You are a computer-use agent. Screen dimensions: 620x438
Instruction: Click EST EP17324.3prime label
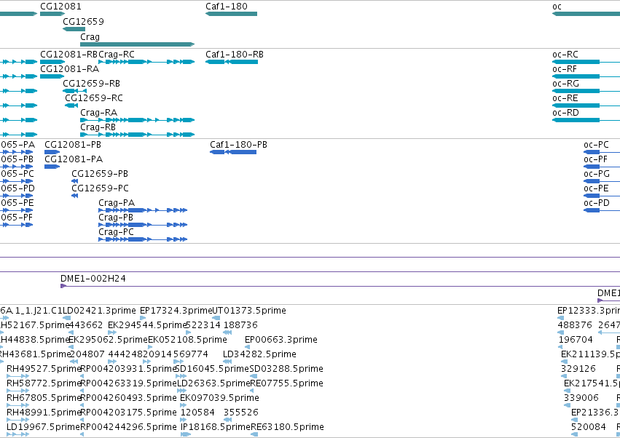pos(176,311)
